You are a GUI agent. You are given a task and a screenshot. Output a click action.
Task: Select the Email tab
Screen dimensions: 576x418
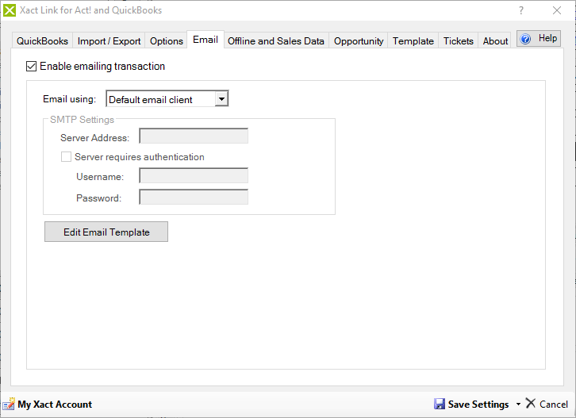point(205,40)
